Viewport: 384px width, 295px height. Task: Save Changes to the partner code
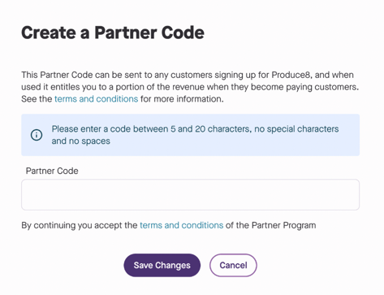point(162,265)
